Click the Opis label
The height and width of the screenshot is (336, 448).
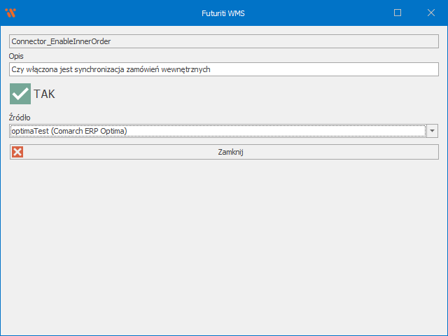point(17,56)
